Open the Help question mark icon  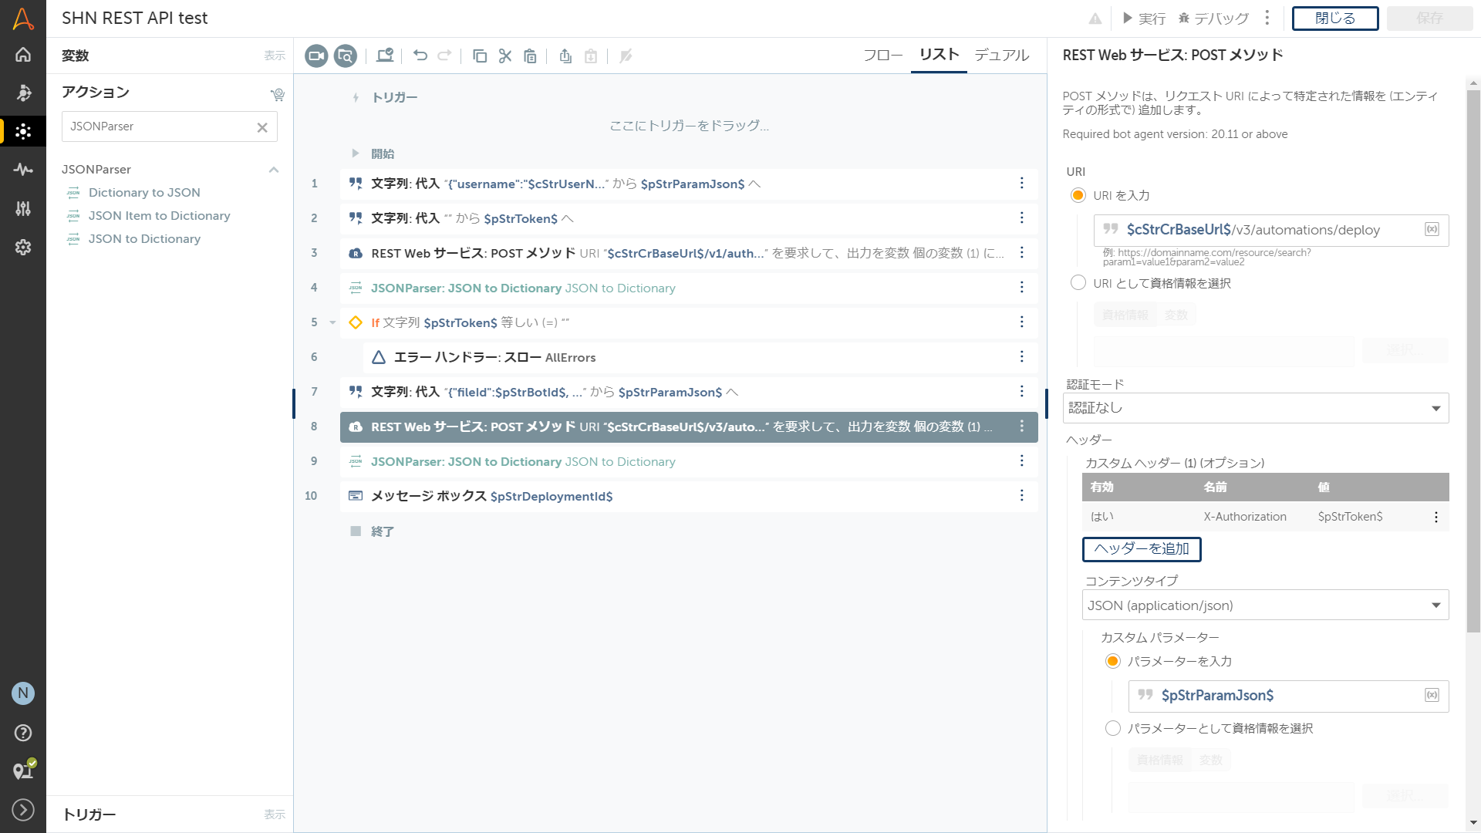23,733
